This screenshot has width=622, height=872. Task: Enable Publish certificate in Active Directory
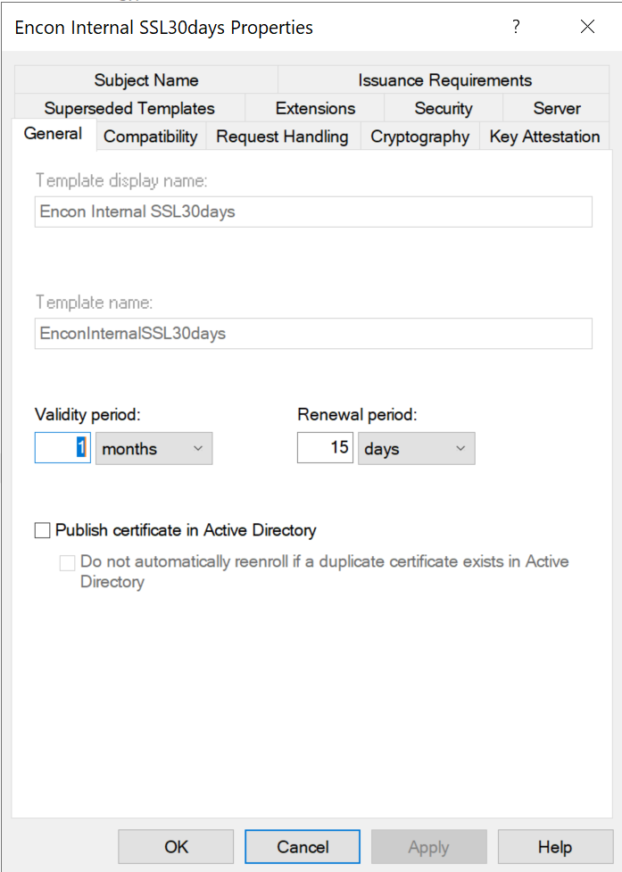tap(41, 530)
